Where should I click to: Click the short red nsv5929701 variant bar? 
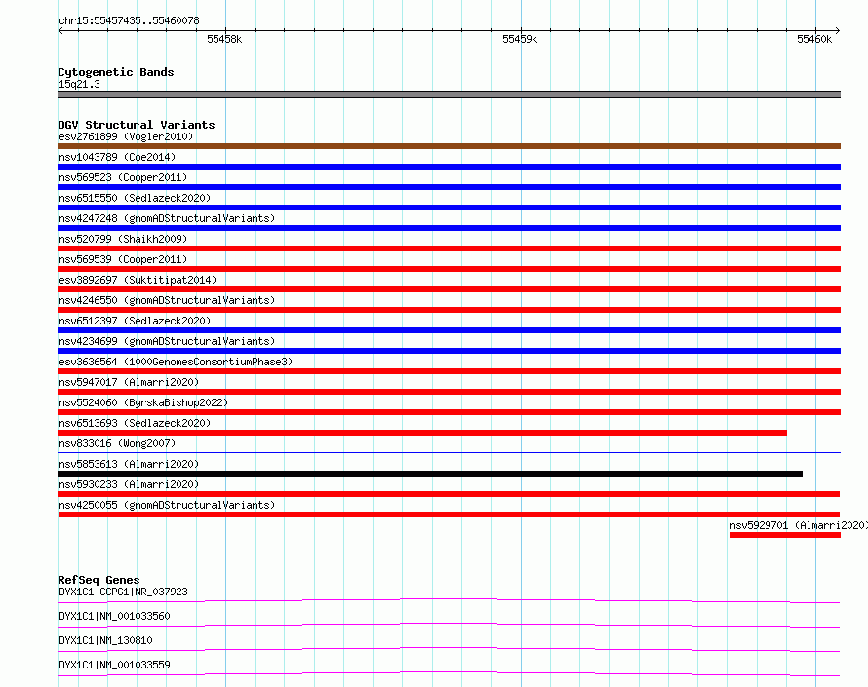(785, 535)
